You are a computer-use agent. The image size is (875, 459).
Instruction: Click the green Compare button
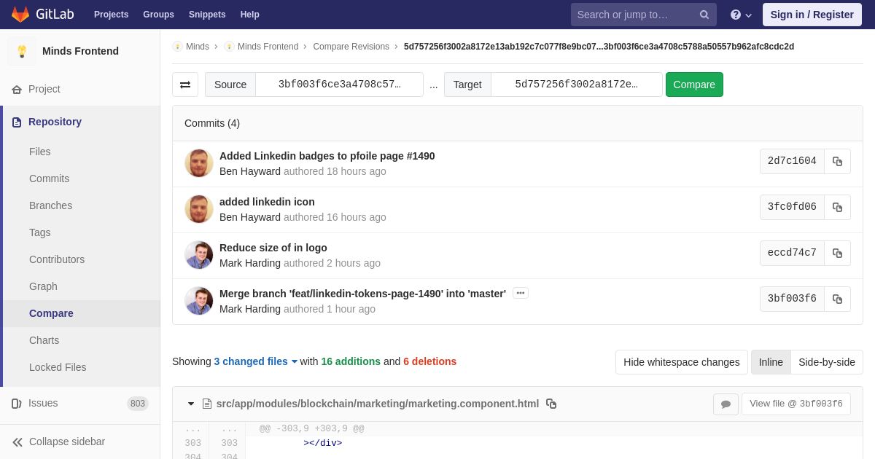694,85
